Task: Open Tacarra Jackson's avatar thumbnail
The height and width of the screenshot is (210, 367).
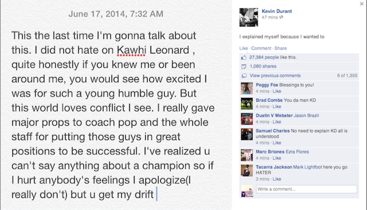Action: (247, 170)
